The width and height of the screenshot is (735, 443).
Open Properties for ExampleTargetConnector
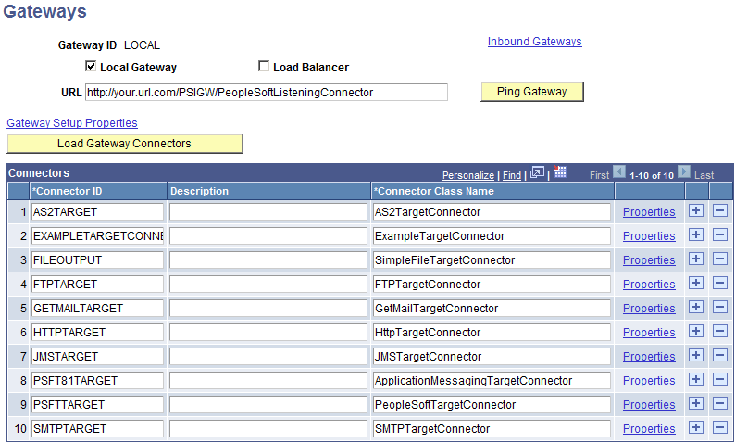649,236
